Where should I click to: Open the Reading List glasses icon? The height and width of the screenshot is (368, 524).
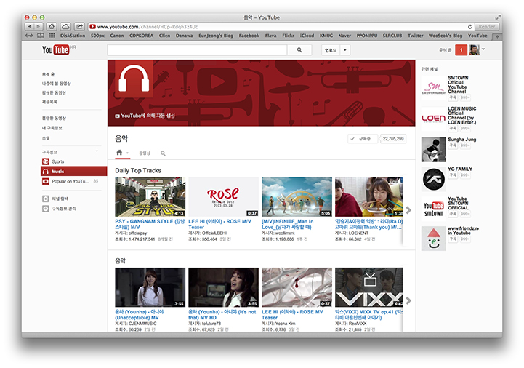coord(29,36)
